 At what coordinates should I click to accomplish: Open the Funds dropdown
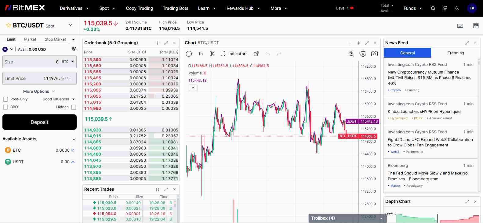412,8
